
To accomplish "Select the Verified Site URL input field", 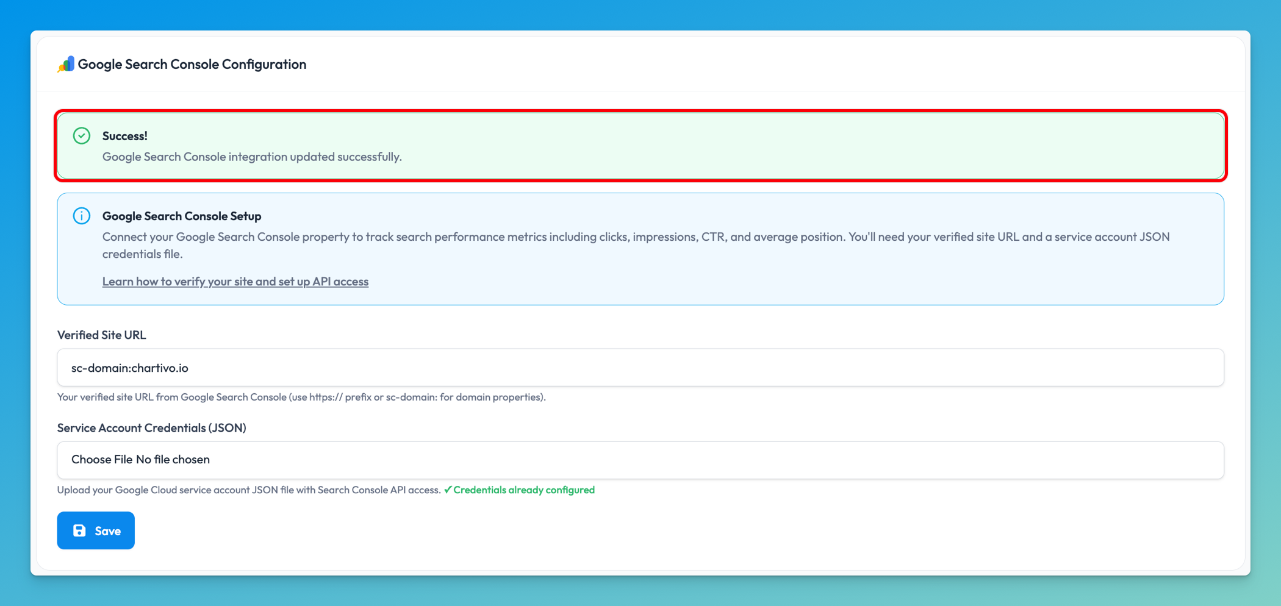I will (x=640, y=367).
